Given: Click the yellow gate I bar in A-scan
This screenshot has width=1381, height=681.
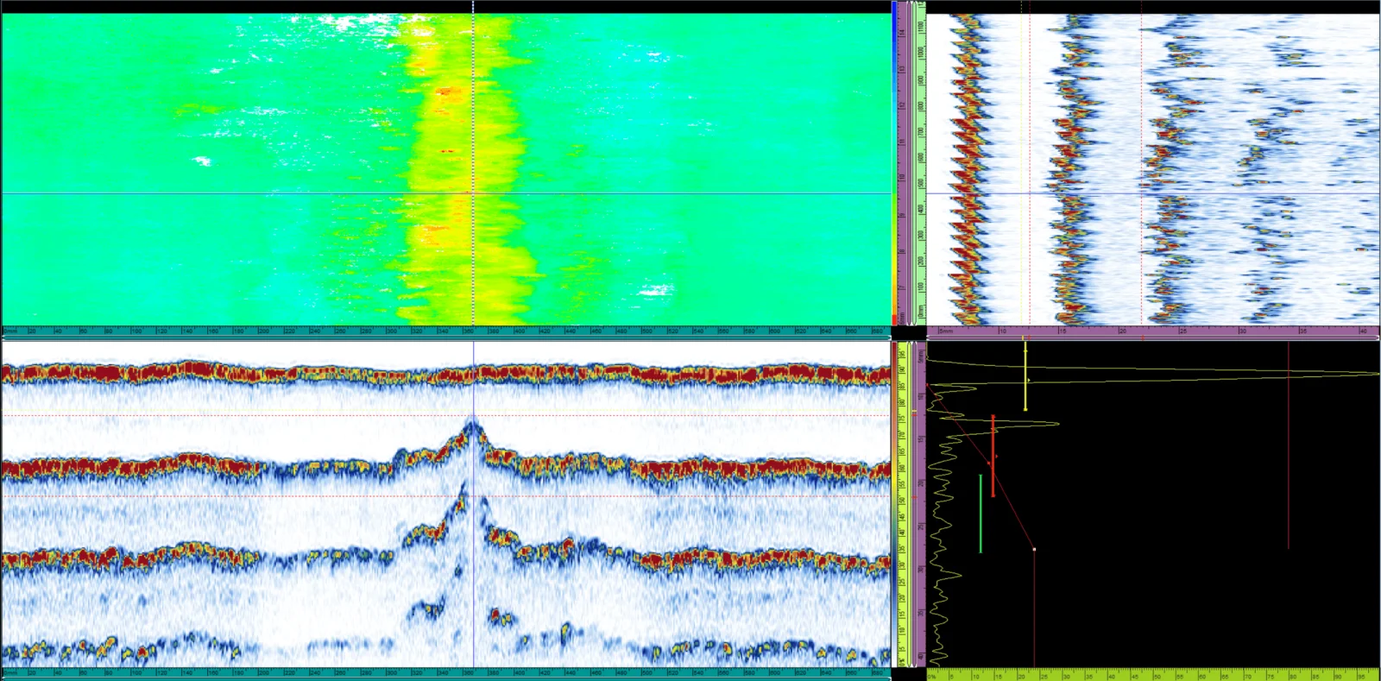Looking at the screenshot, I should [x=1025, y=375].
